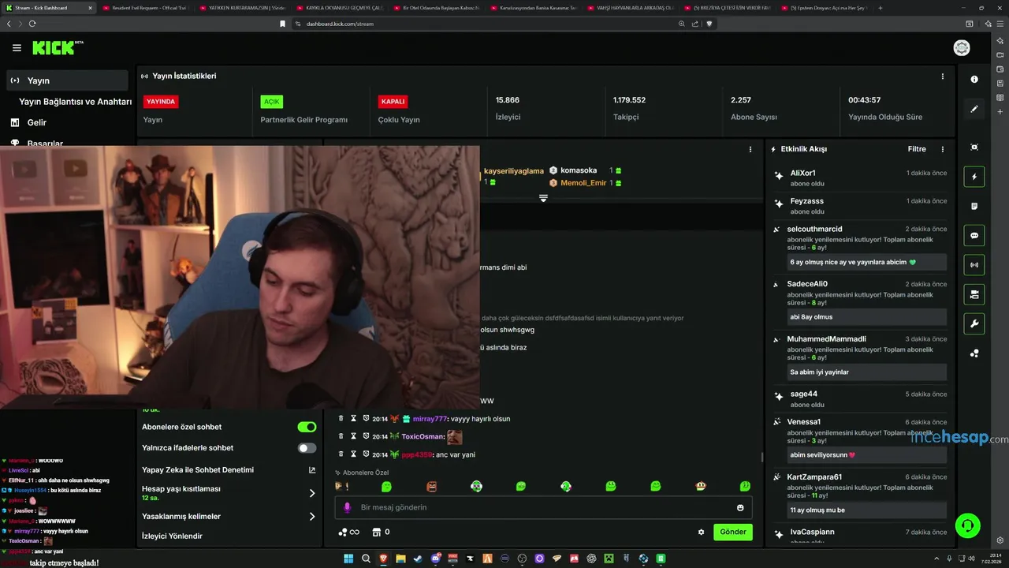Image resolution: width=1009 pixels, height=568 pixels.
Task: Click the green headset support button
Action: (967, 525)
